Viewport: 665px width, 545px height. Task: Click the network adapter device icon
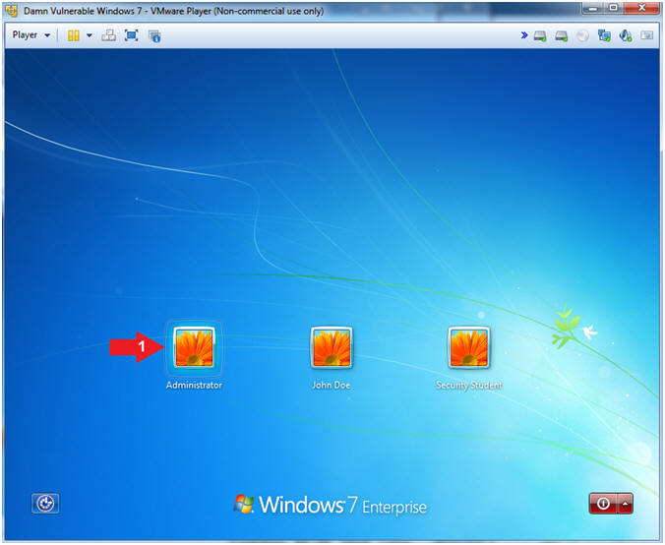604,35
